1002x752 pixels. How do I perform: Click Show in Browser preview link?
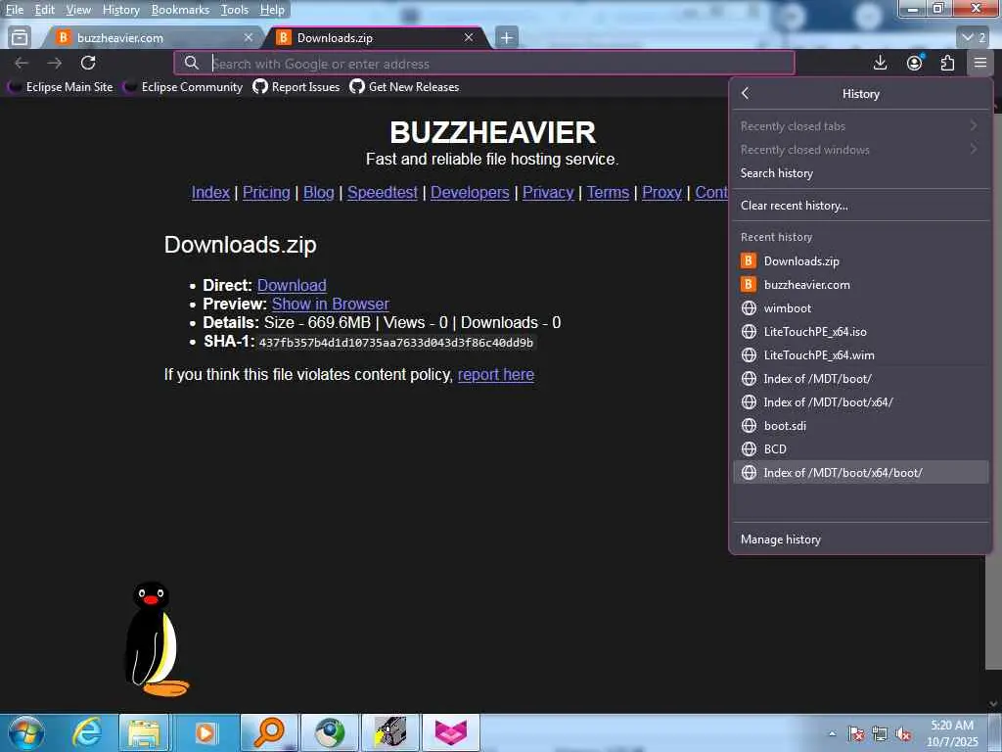(331, 304)
